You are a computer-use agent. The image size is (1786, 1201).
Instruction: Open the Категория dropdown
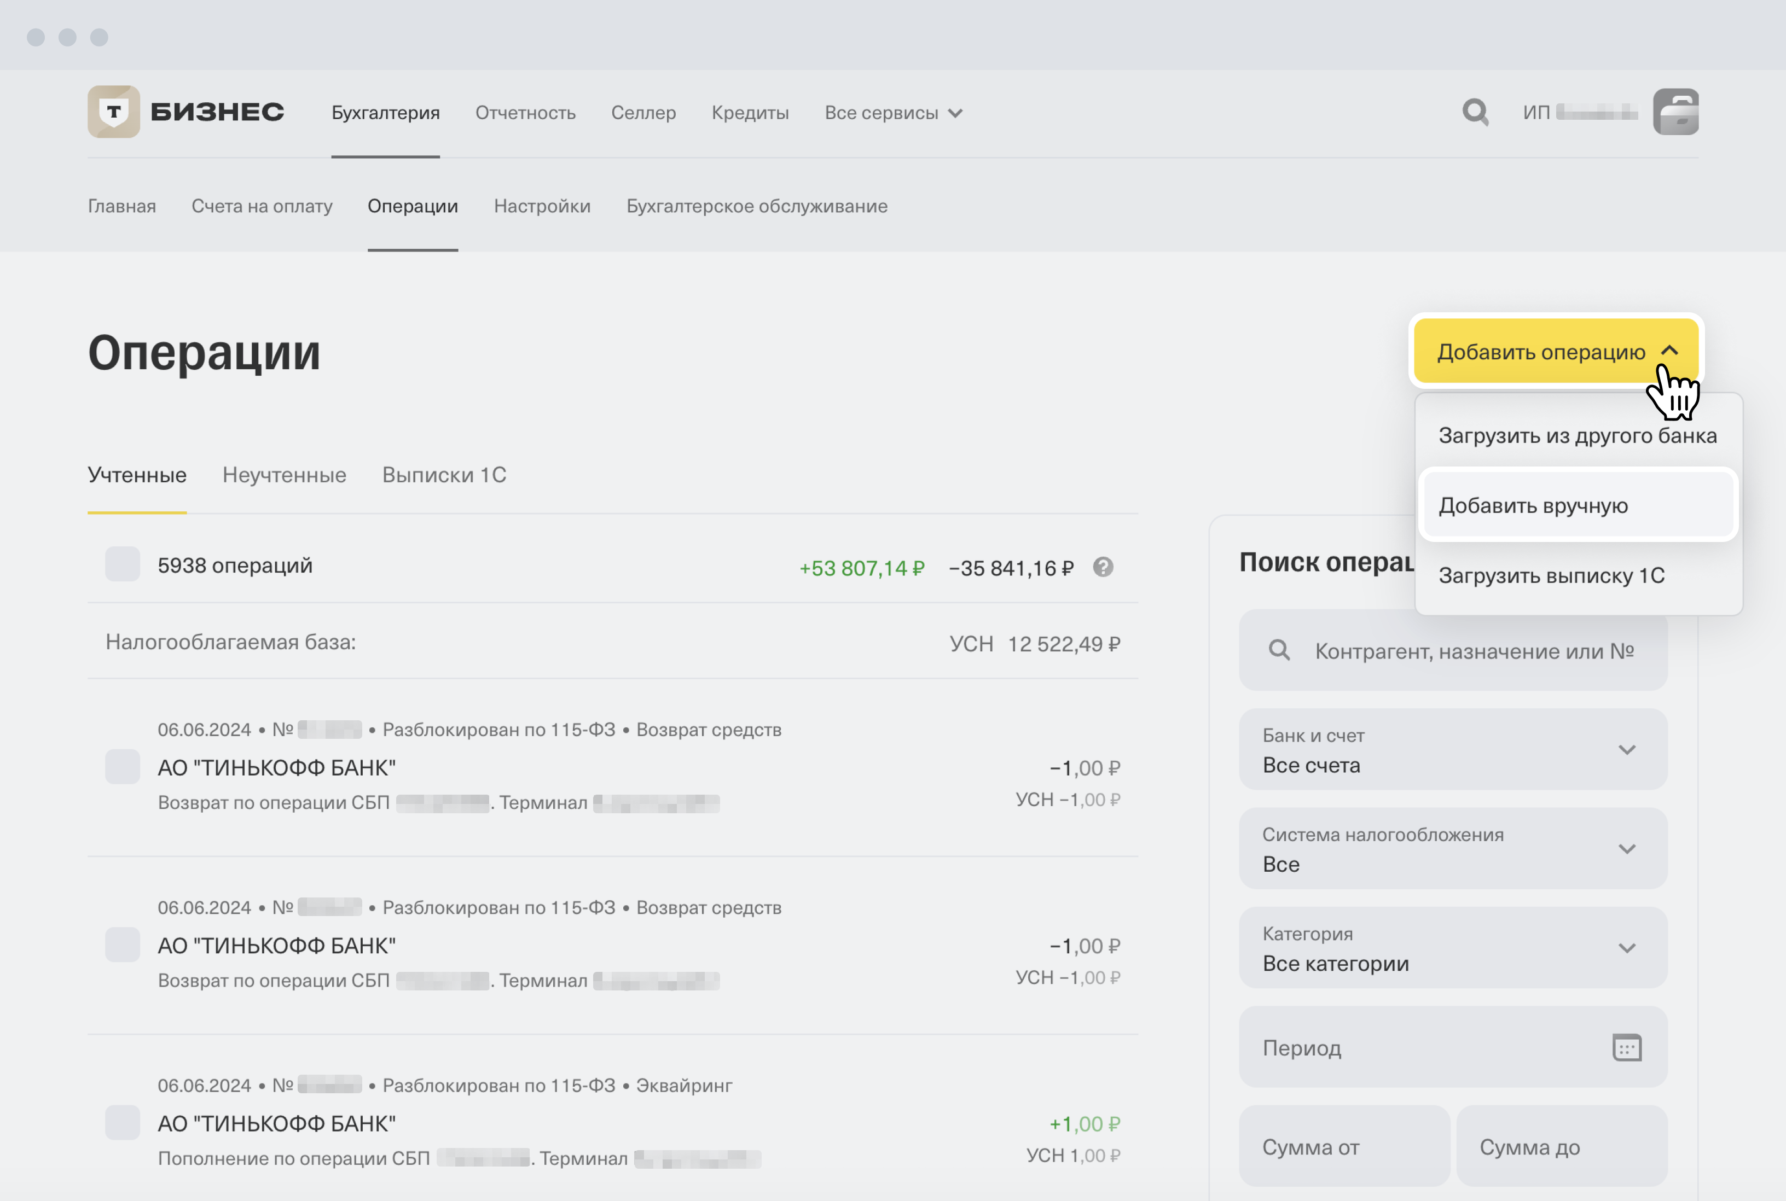click(x=1453, y=947)
